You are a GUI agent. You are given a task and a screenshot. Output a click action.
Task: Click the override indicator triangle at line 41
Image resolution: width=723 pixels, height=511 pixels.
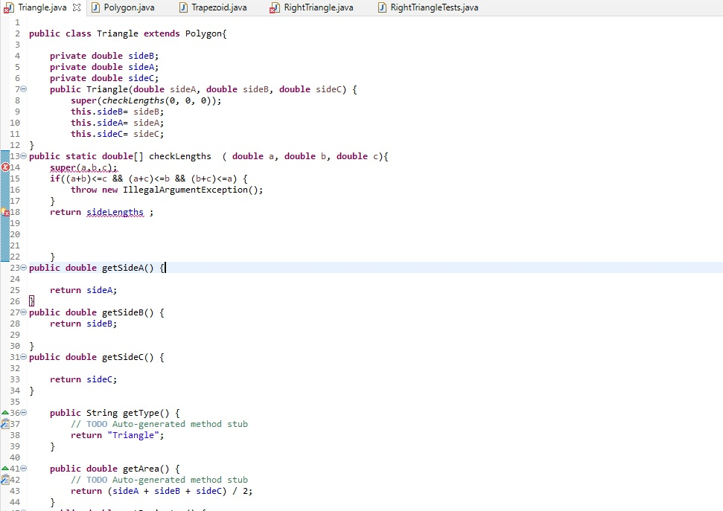(4, 469)
